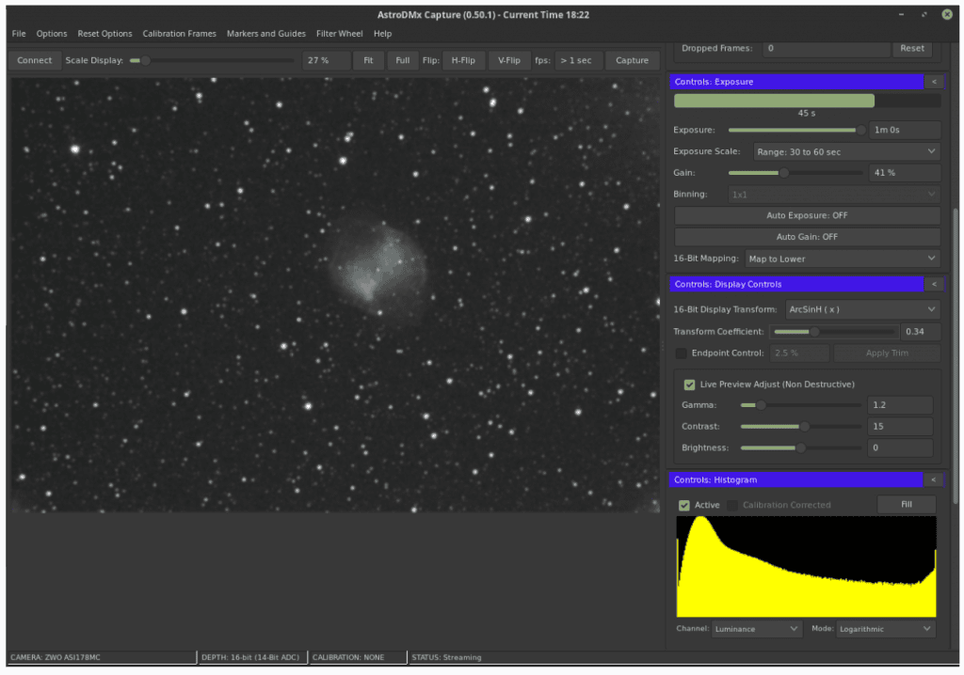This screenshot has width=964, height=675.
Task: Open the Calibration Frames menu
Action: pyautogui.click(x=179, y=34)
